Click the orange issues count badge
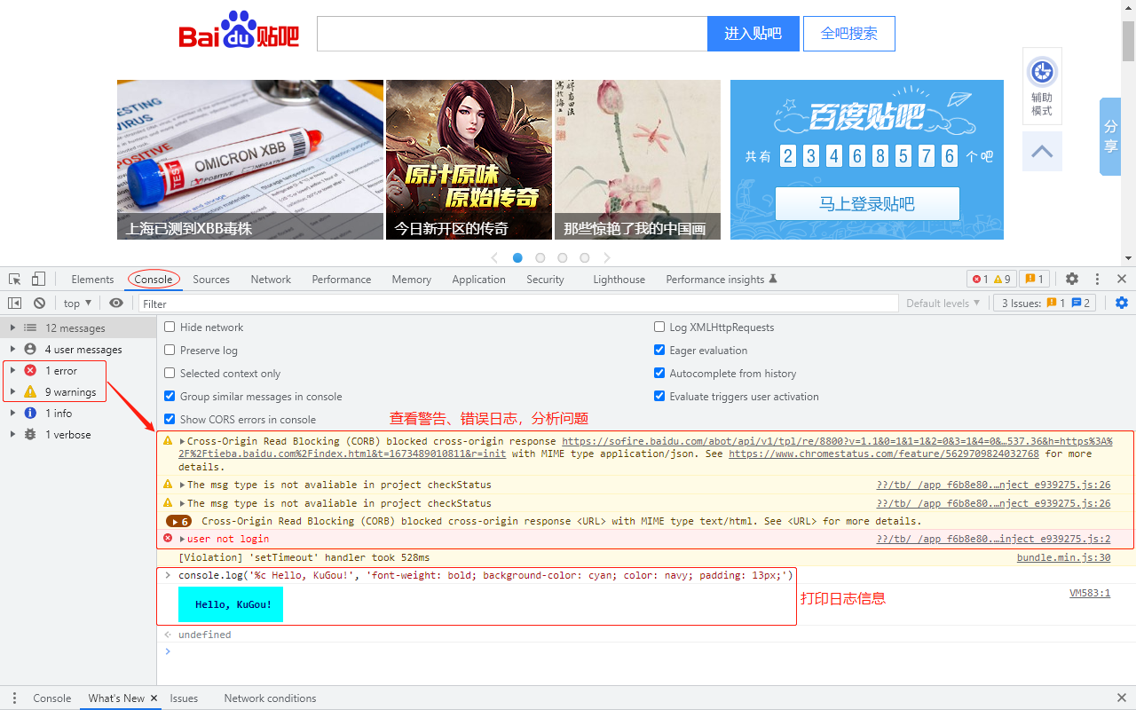The width and height of the screenshot is (1136, 710). click(1035, 279)
